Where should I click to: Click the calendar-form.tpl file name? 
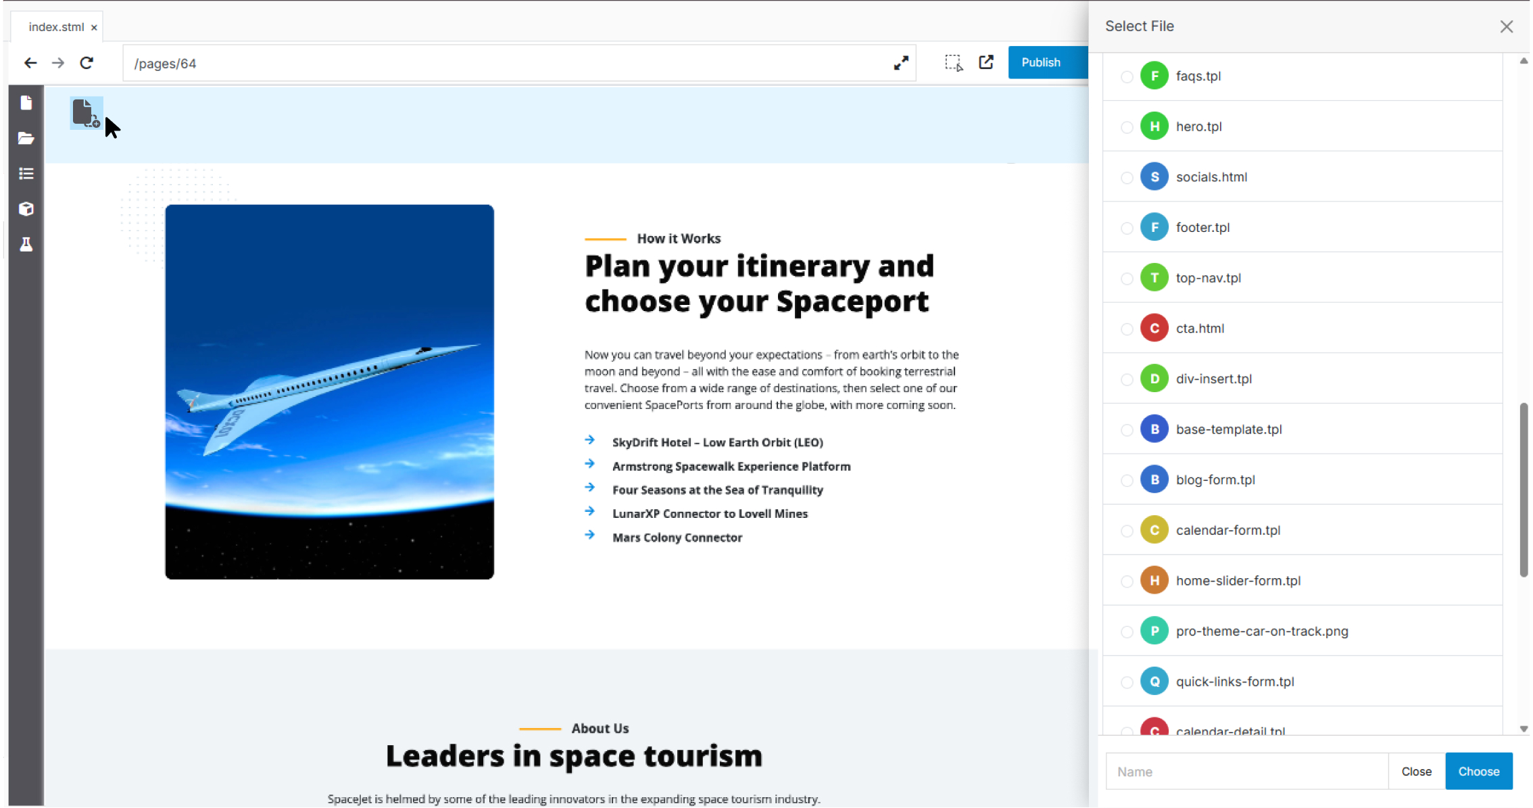point(1228,530)
